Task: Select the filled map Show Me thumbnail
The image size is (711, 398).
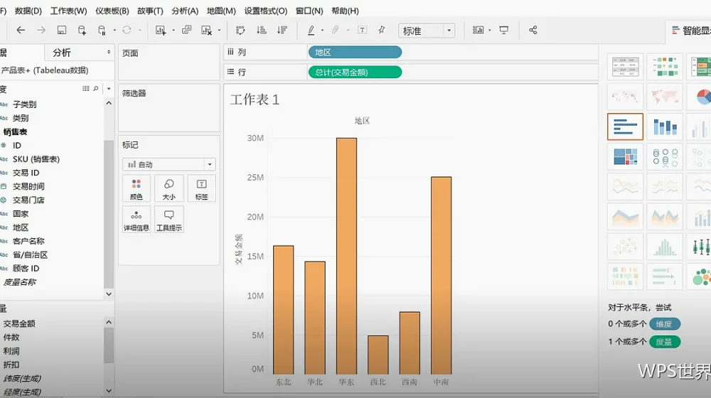Action: point(665,97)
